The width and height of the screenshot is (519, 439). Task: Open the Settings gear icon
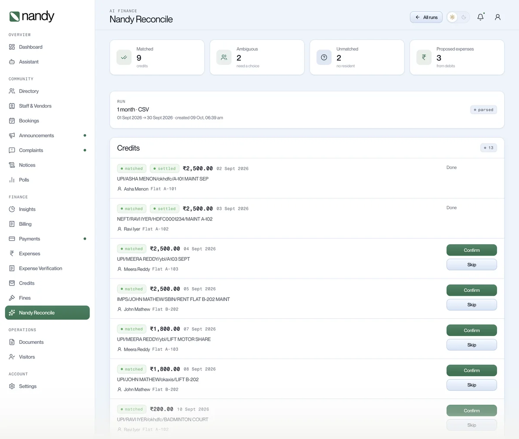[x=12, y=386]
